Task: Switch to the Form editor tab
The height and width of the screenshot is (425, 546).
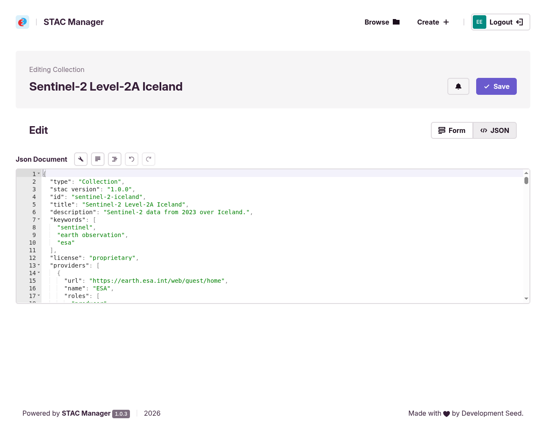Action: click(452, 130)
